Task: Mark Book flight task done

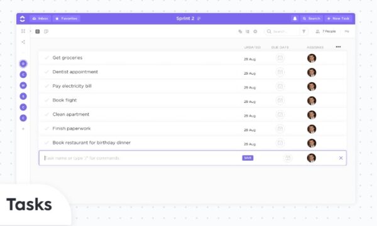Action: (x=47, y=100)
